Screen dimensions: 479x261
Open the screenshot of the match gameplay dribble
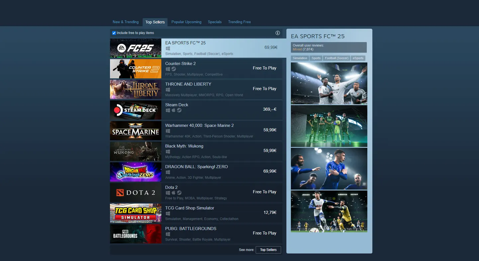pos(329,211)
